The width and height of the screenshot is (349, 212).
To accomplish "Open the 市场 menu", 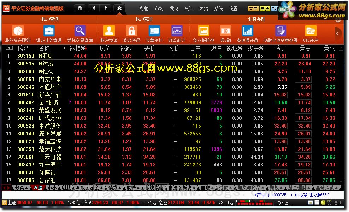I will [159, 8].
